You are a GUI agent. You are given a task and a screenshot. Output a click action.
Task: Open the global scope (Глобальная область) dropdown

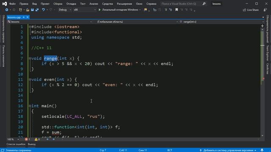tap(137, 22)
